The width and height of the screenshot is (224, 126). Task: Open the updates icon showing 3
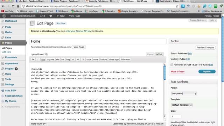coord(42,16)
